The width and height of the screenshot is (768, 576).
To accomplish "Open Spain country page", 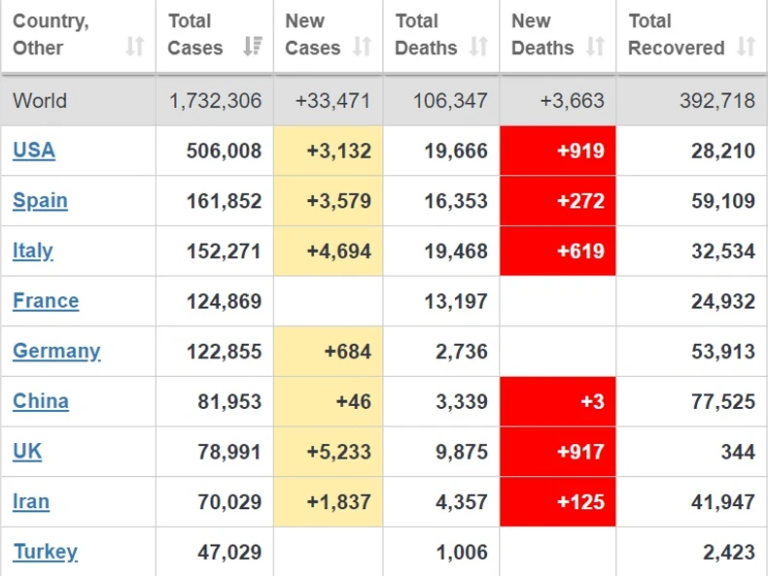I will coord(40,201).
